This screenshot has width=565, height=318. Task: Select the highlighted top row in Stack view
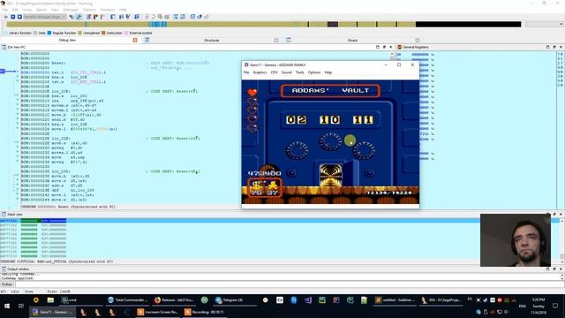(x=280, y=221)
